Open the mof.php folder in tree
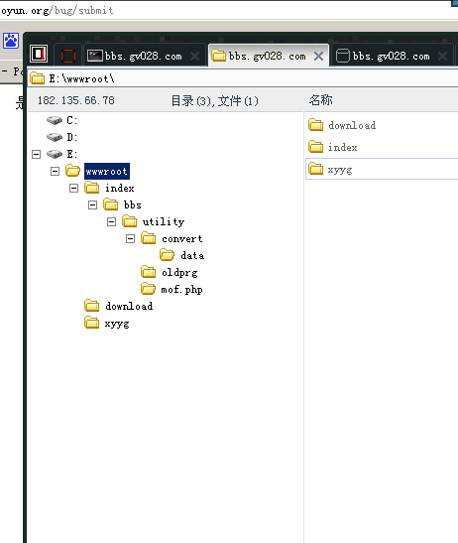Screen dimensions: 458x543 (x=181, y=290)
